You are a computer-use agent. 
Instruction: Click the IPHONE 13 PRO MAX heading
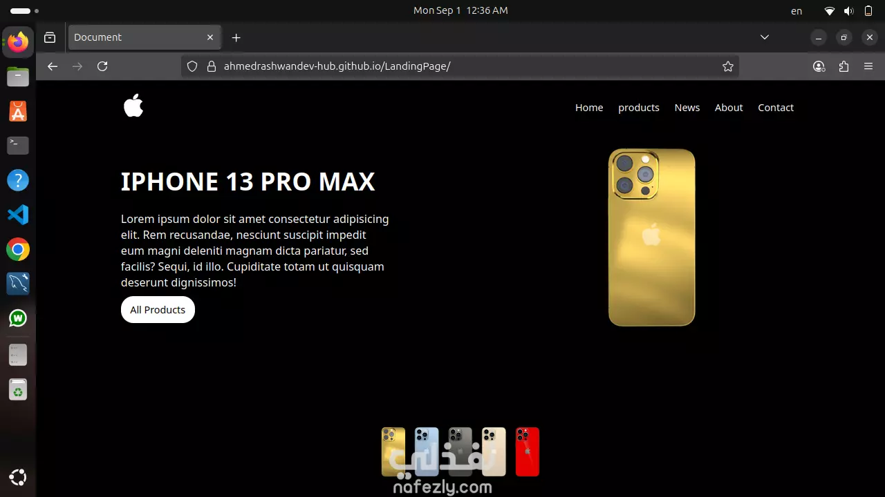tap(248, 182)
